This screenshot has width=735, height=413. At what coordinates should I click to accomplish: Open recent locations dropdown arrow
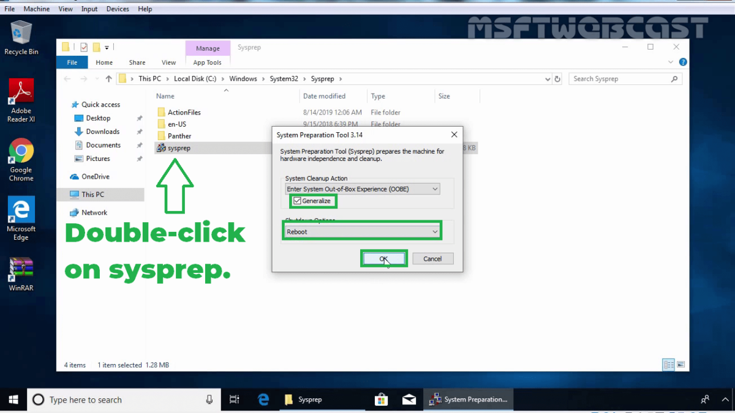(x=97, y=79)
